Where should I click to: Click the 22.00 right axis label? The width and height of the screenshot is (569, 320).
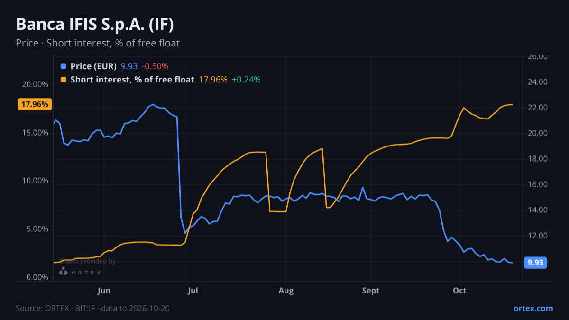coord(538,108)
